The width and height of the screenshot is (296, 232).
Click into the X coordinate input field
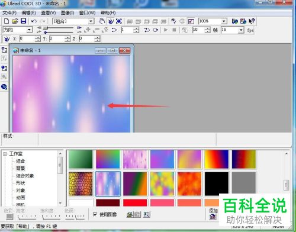(x=27, y=39)
